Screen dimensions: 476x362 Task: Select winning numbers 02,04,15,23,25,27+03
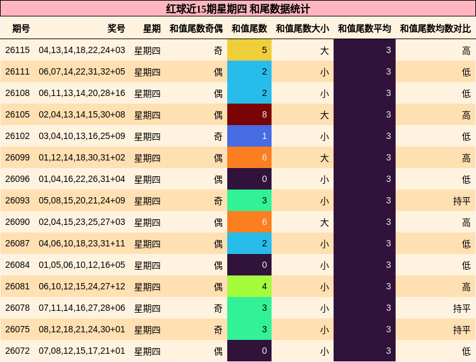[82, 222]
